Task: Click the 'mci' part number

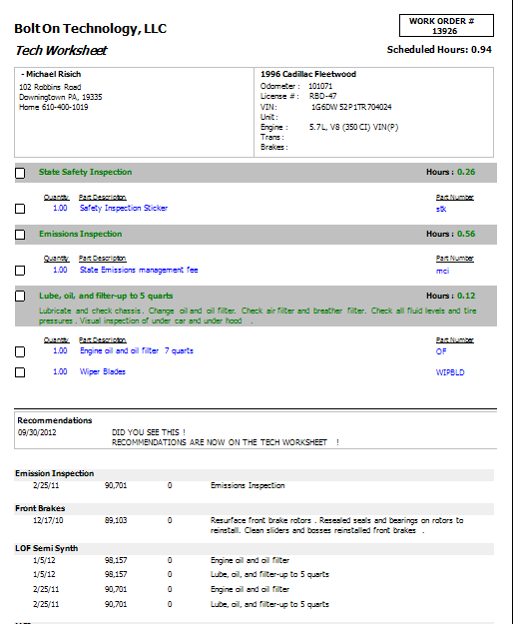Action: pyautogui.click(x=442, y=271)
